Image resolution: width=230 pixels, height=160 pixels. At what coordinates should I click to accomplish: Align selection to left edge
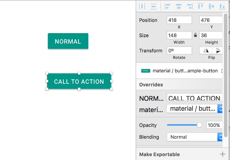[x=168, y=6]
